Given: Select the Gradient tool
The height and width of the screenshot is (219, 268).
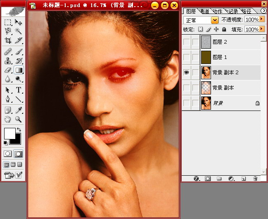Looking at the screenshot, I should (x=19, y=70).
